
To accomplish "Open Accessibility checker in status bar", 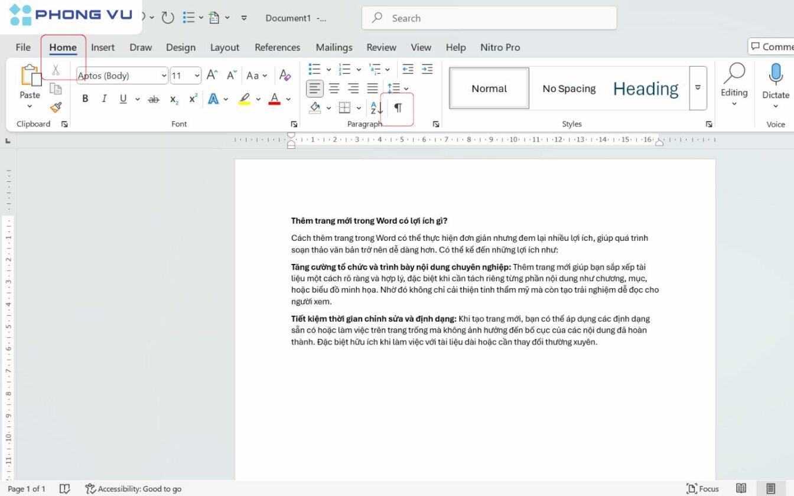I will 134,489.
